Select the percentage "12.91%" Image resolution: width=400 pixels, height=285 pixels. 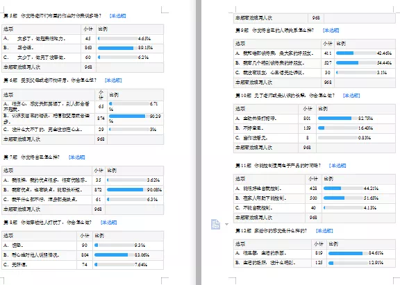pyautogui.click(x=376, y=263)
